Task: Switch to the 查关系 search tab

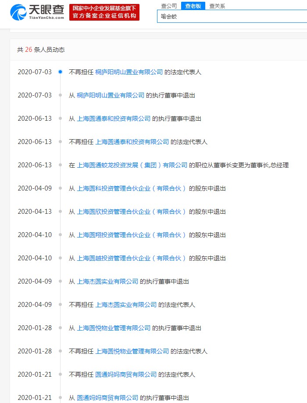Action: coord(217,6)
